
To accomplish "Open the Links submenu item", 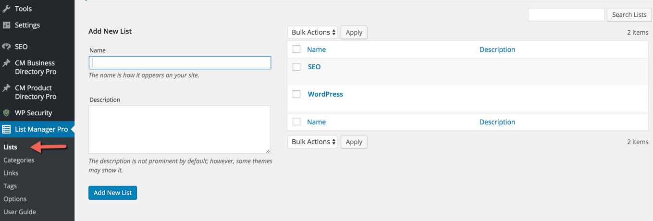I will coord(11,173).
